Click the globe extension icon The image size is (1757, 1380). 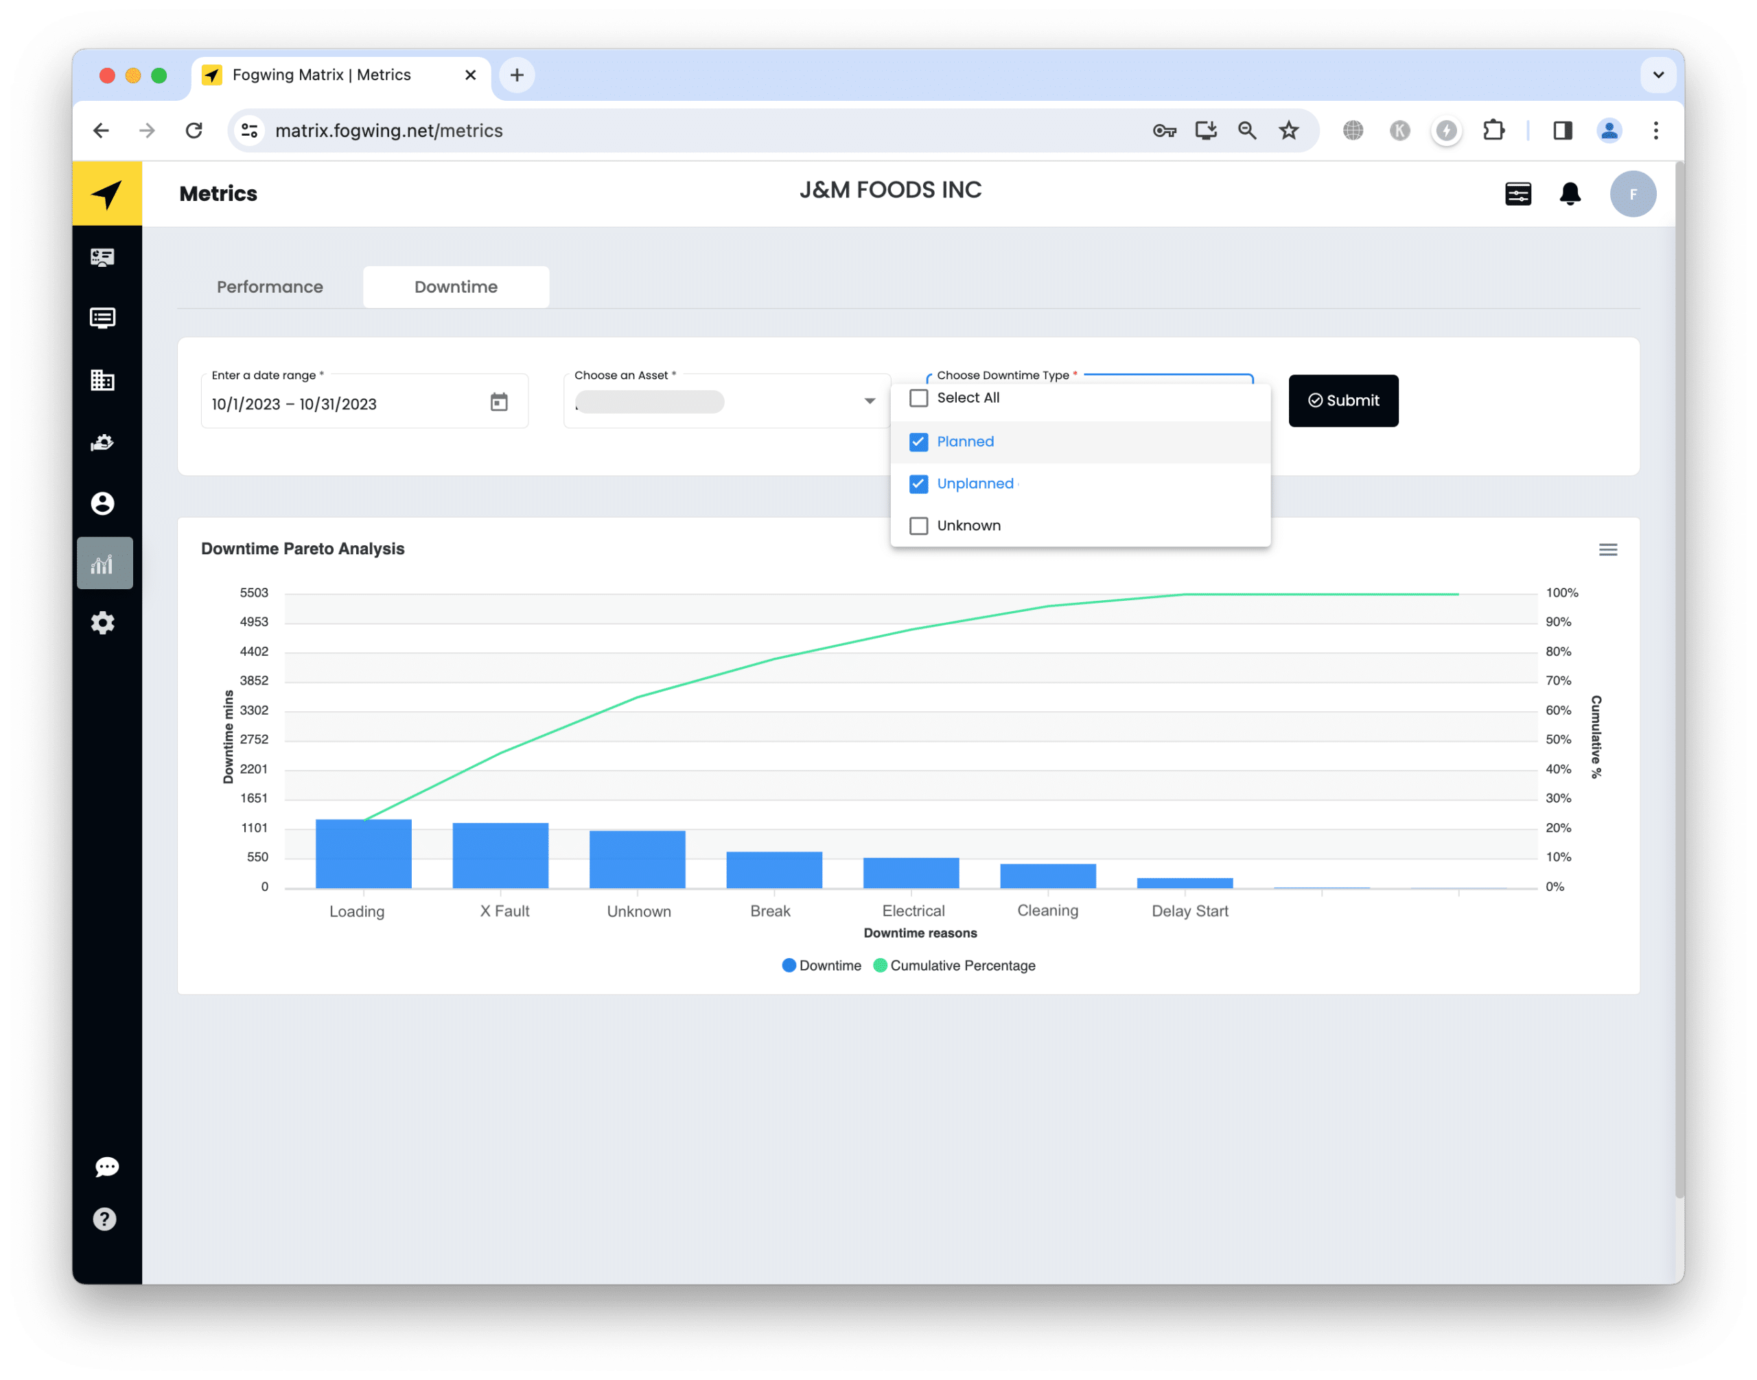click(1353, 131)
